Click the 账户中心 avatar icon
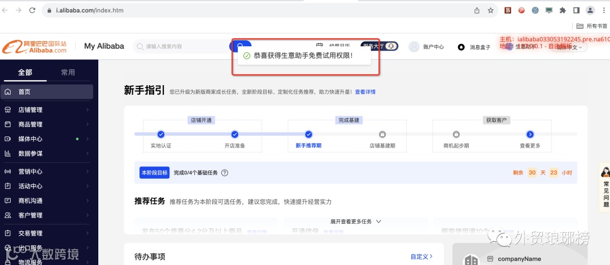Viewport: 610px width, 265px height. (x=413, y=47)
